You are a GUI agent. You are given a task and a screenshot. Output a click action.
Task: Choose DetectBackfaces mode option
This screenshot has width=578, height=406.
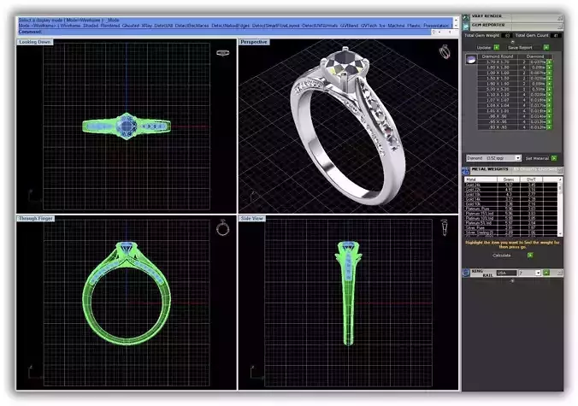tap(192, 26)
